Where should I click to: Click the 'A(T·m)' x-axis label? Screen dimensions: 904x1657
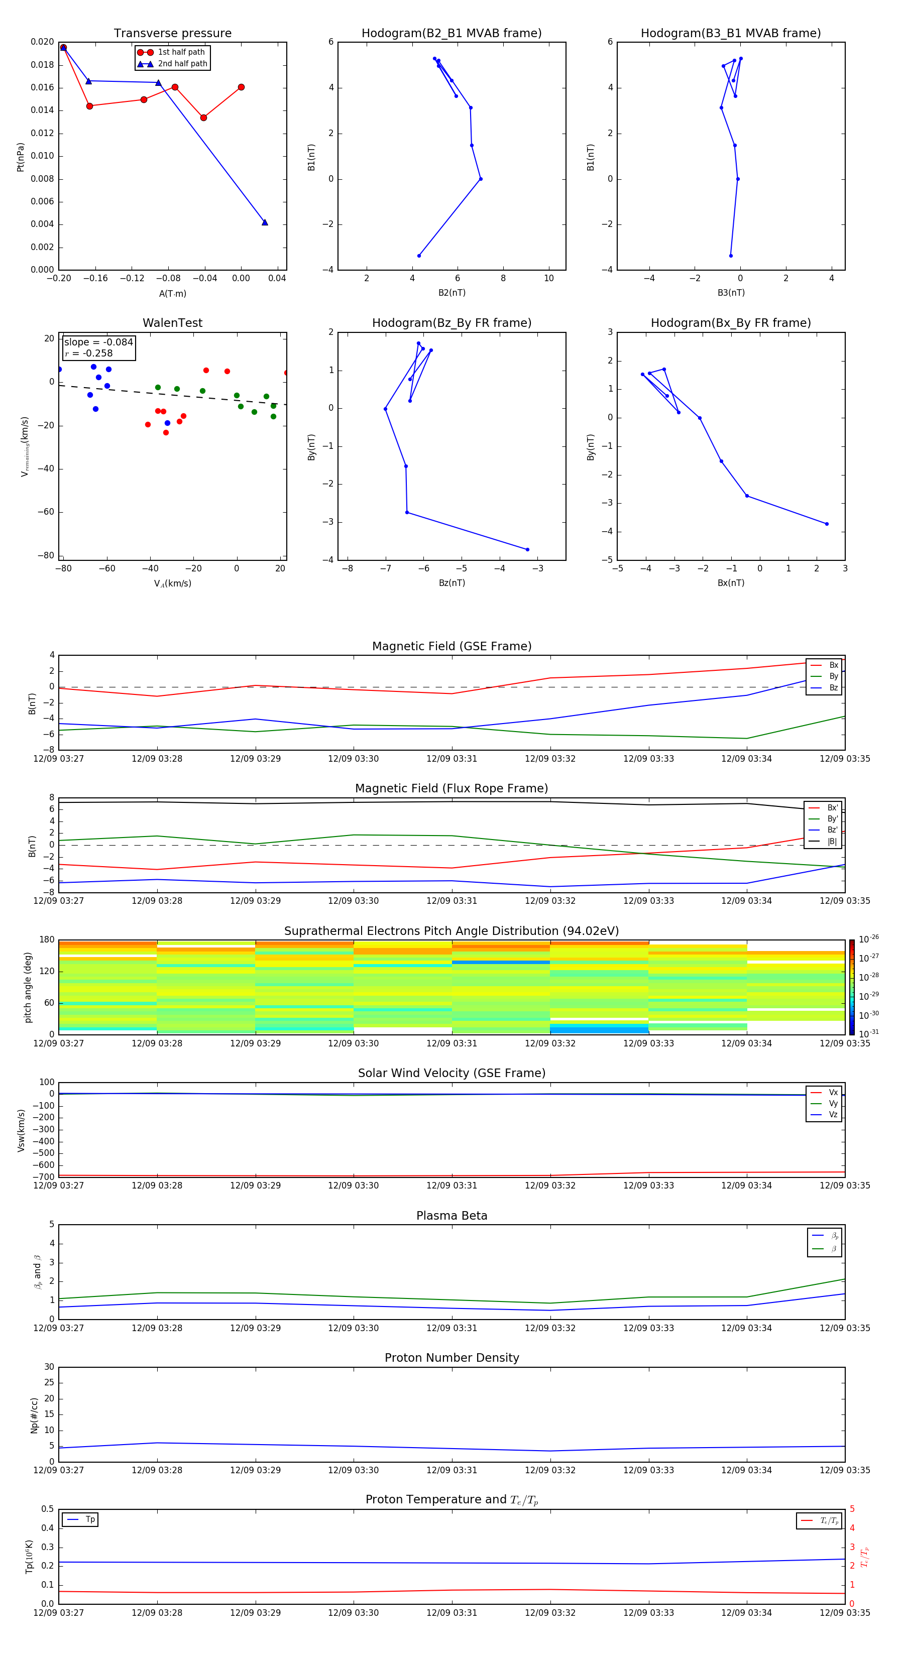tap(172, 294)
